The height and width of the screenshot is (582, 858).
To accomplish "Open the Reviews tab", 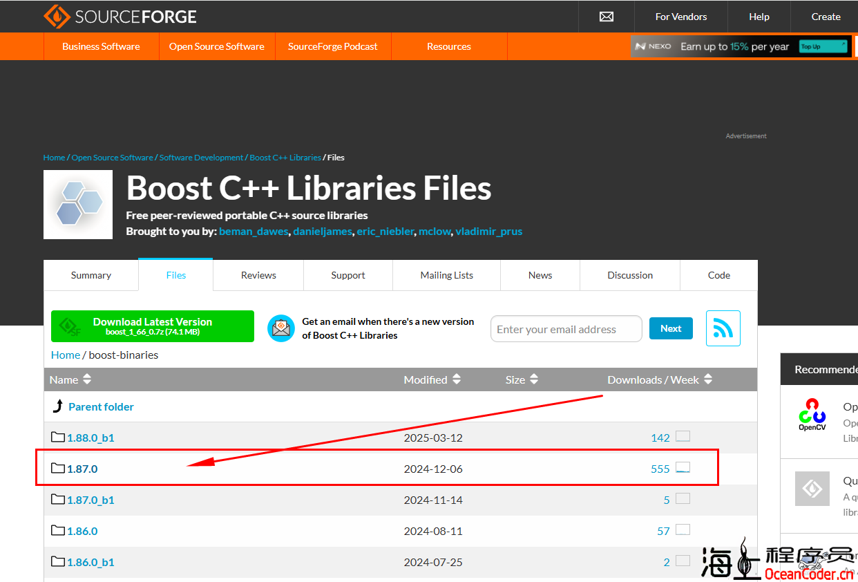I will (x=258, y=275).
